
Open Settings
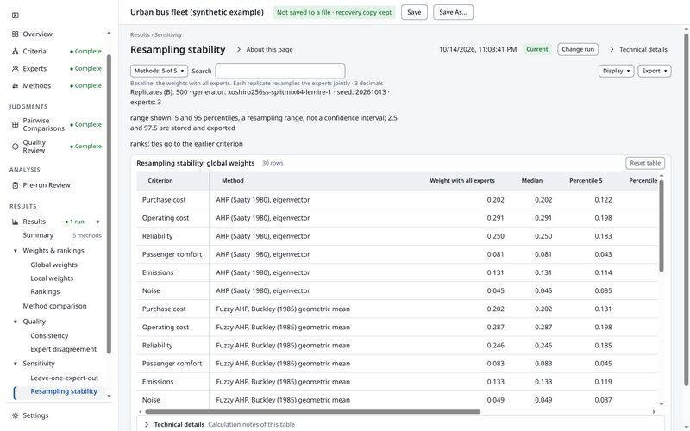35,415
